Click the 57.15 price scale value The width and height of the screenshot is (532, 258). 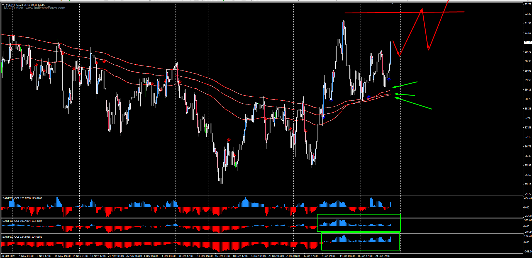click(528, 137)
